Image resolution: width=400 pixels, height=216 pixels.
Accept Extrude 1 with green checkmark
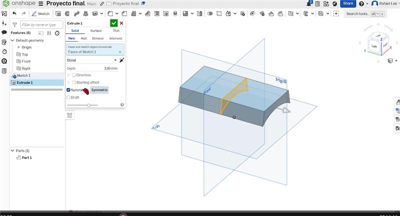(114, 23)
